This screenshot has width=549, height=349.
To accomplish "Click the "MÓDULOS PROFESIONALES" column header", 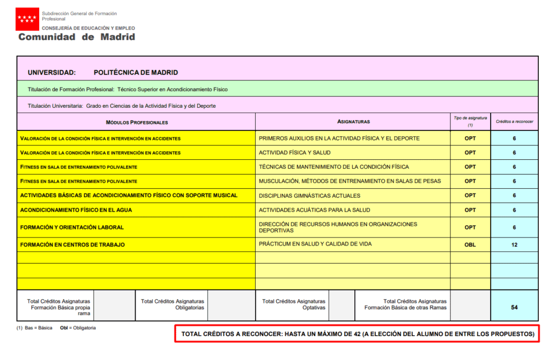I will click(137, 122).
